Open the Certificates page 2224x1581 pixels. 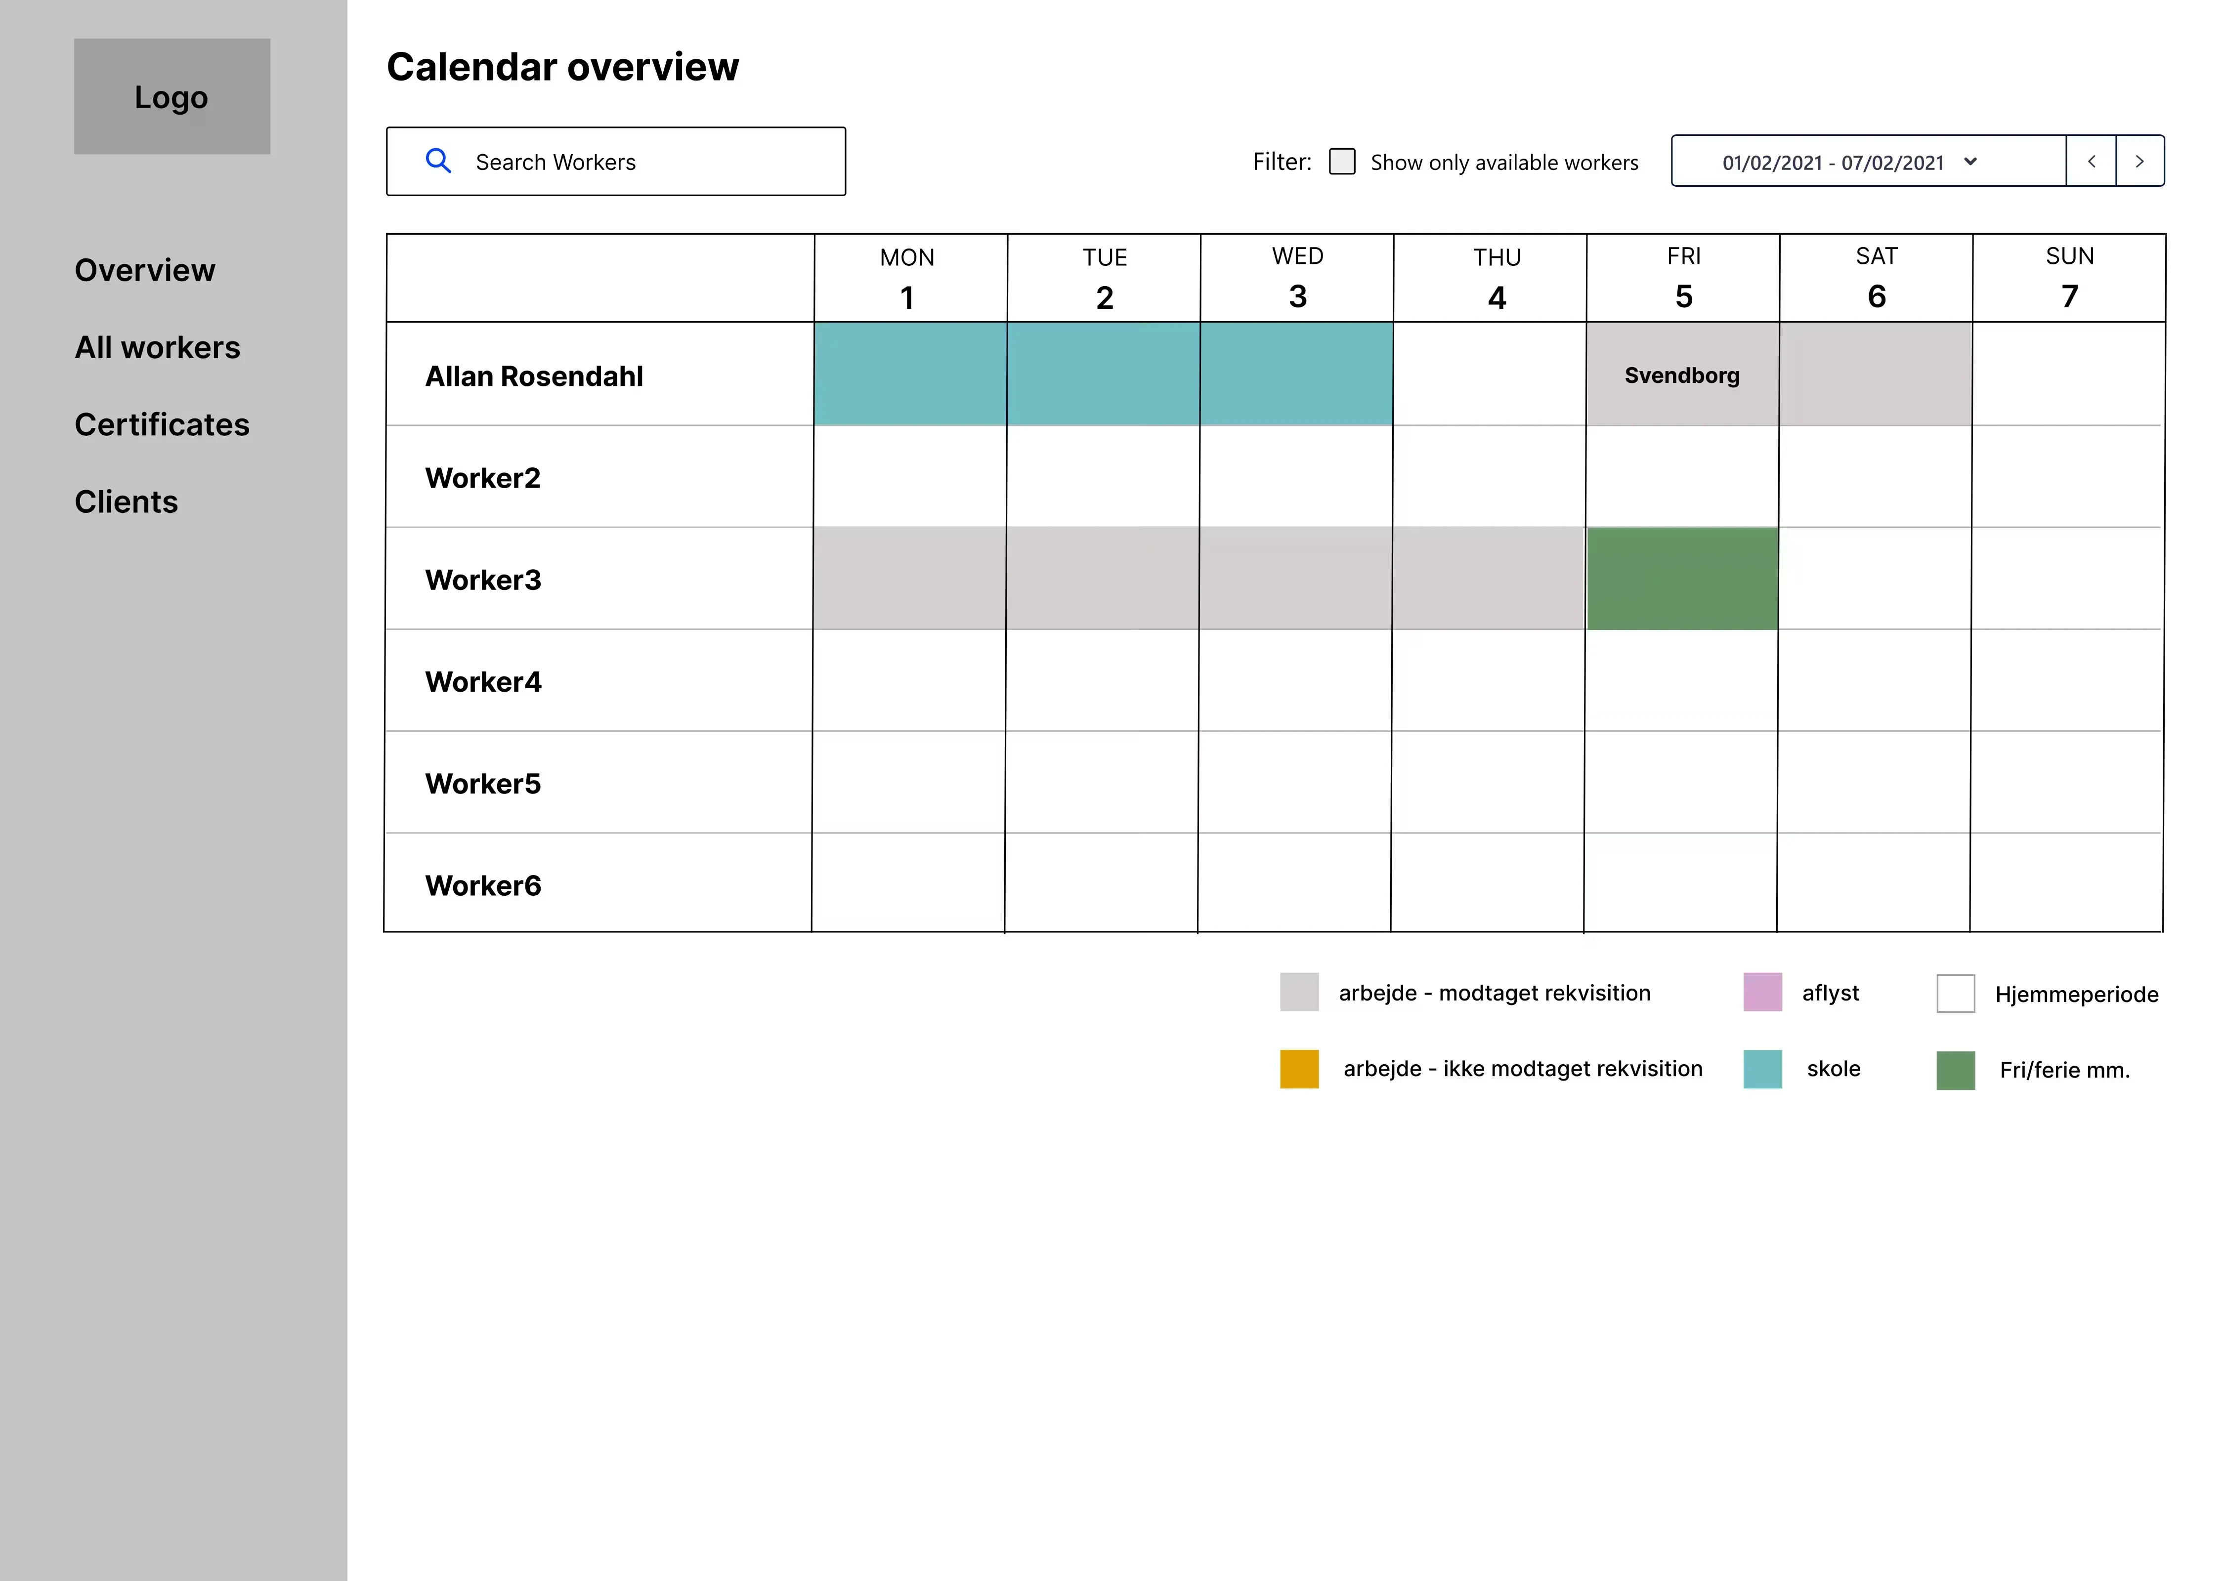(162, 424)
